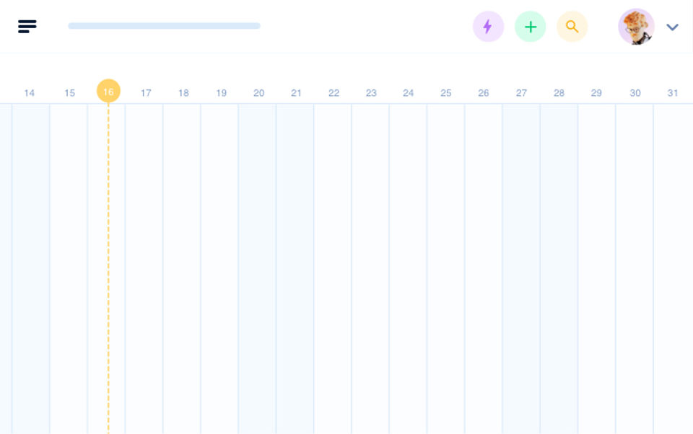Click the green plus add icon
The width and height of the screenshot is (693, 434).
(x=530, y=27)
